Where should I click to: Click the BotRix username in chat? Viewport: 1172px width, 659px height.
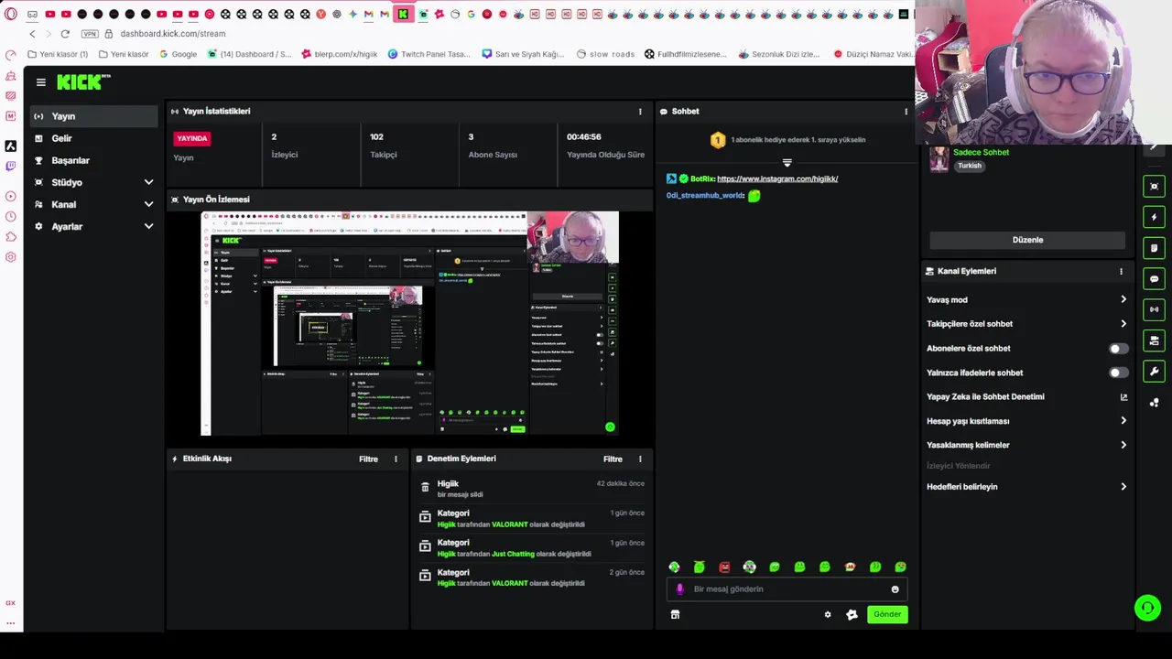[x=701, y=179]
